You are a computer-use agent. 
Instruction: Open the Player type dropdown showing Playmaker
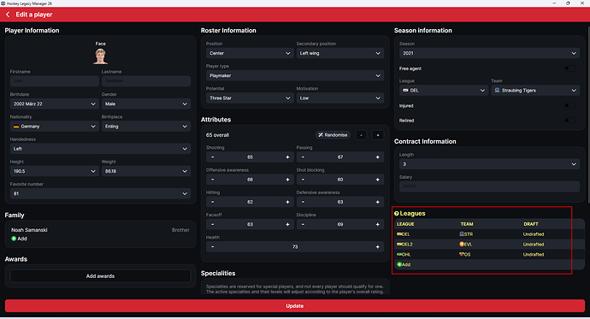pyautogui.click(x=295, y=75)
